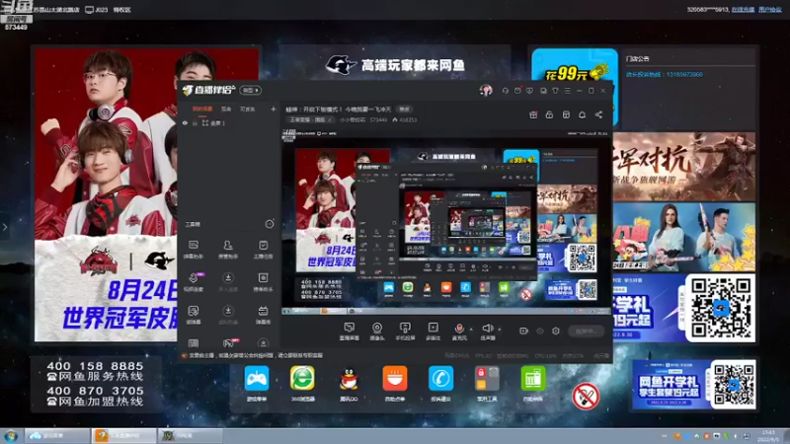
Task: Launch 360浏览器 from desktop dock
Action: point(302,384)
